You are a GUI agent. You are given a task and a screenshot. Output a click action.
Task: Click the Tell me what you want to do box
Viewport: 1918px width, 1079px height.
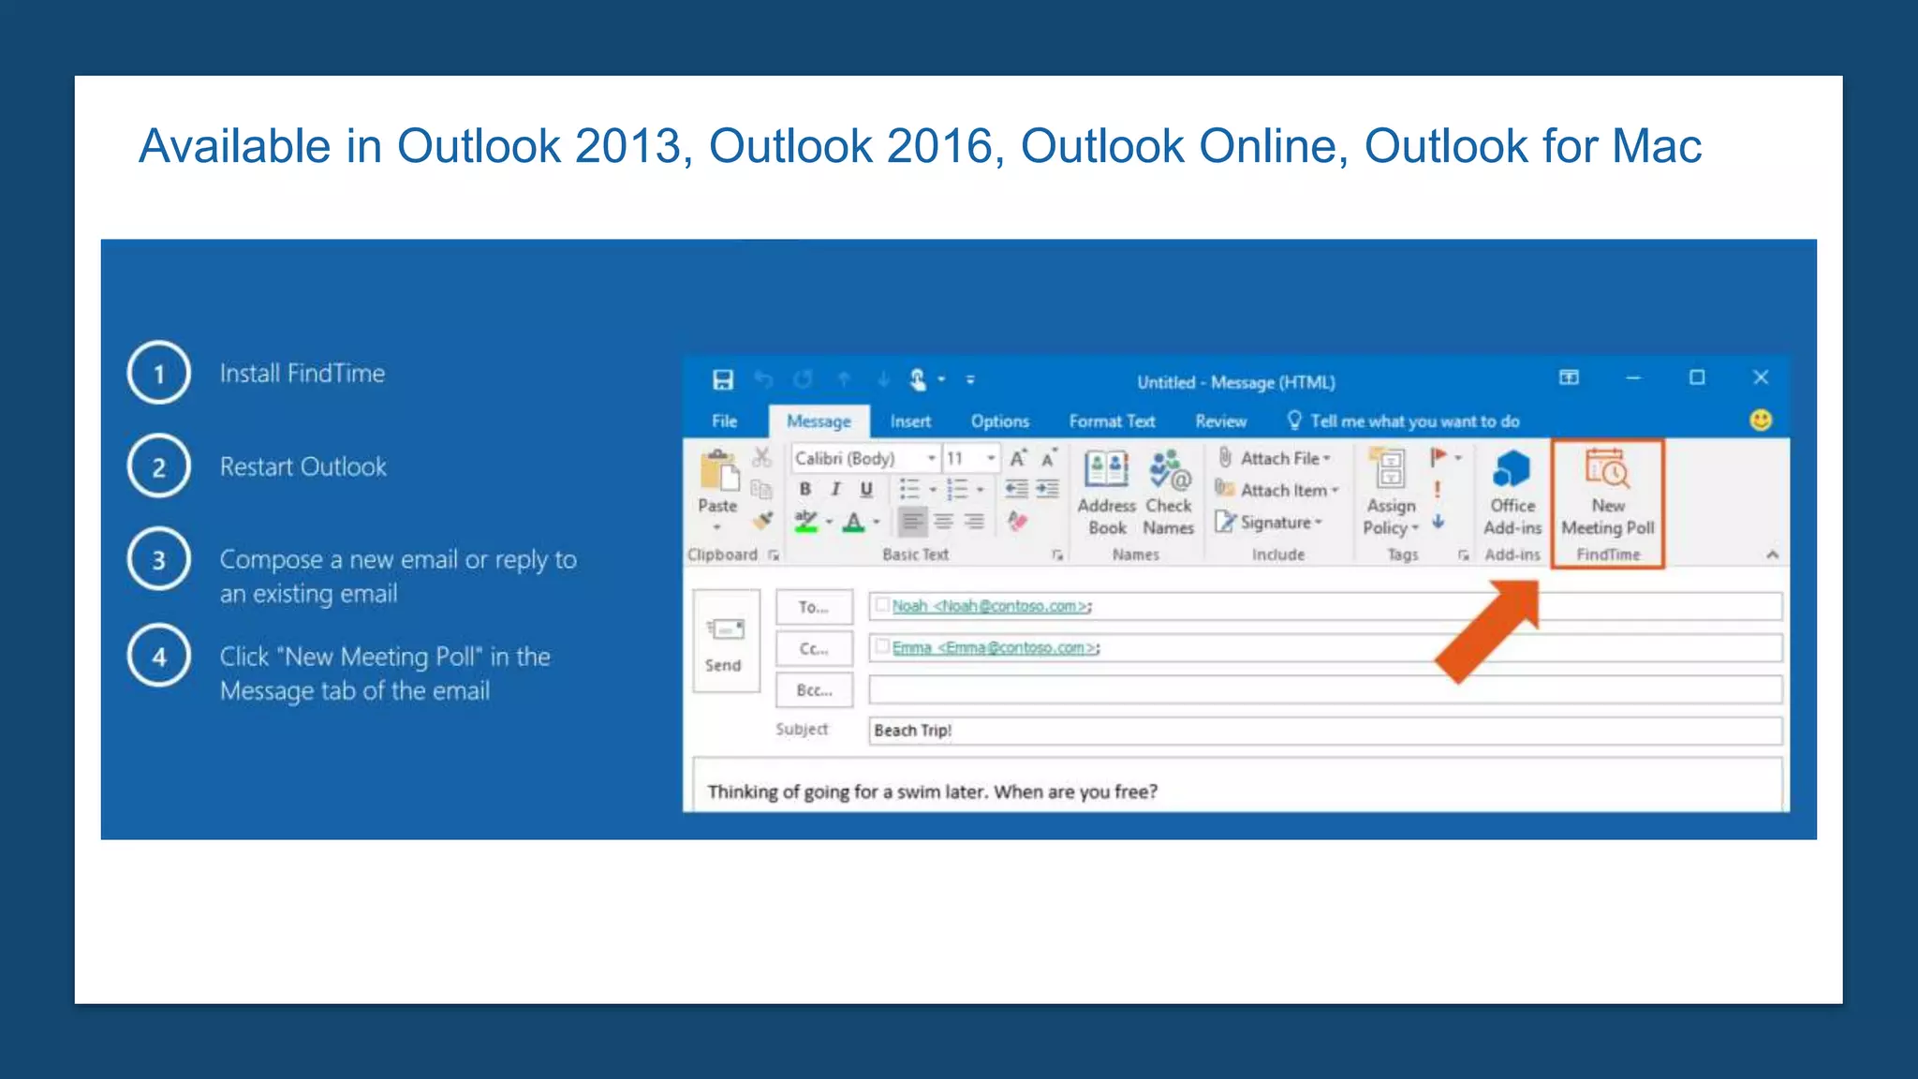click(x=1404, y=421)
